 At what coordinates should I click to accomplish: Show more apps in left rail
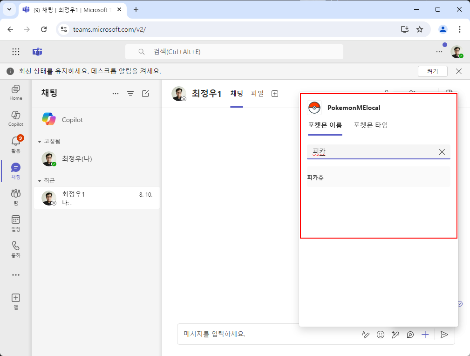pos(15,275)
